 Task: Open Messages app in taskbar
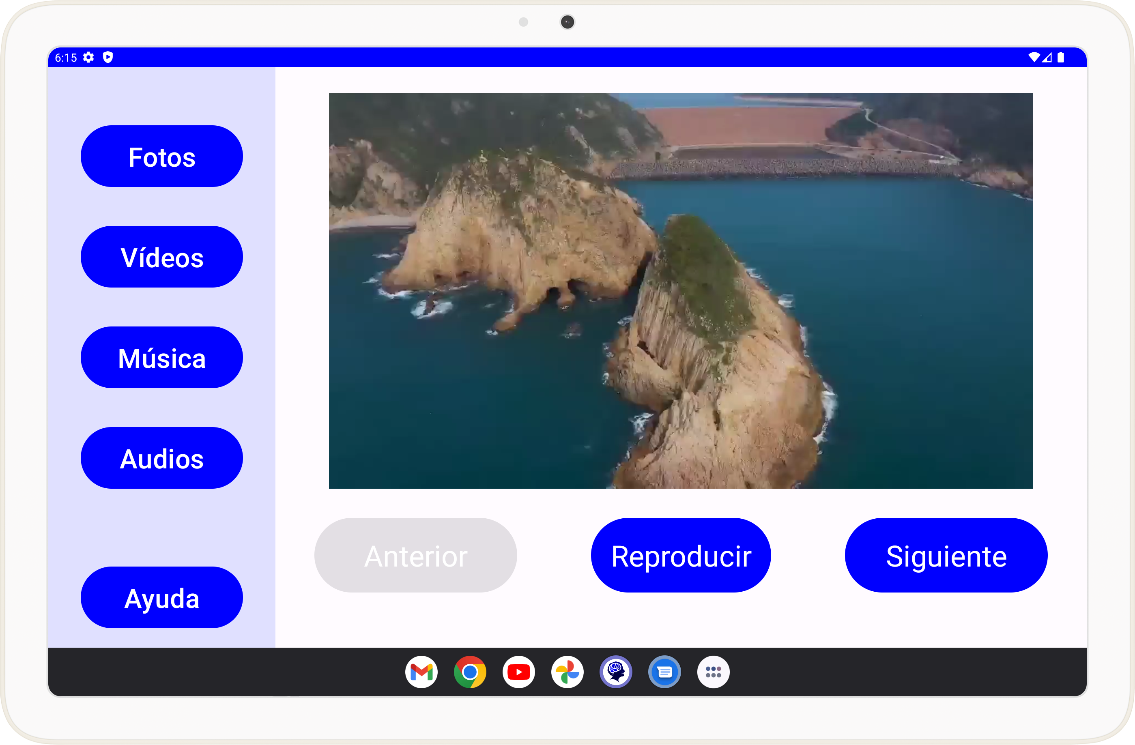tap(664, 672)
